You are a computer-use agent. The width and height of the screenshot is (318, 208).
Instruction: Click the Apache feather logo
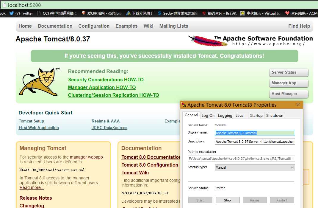(208, 41)
